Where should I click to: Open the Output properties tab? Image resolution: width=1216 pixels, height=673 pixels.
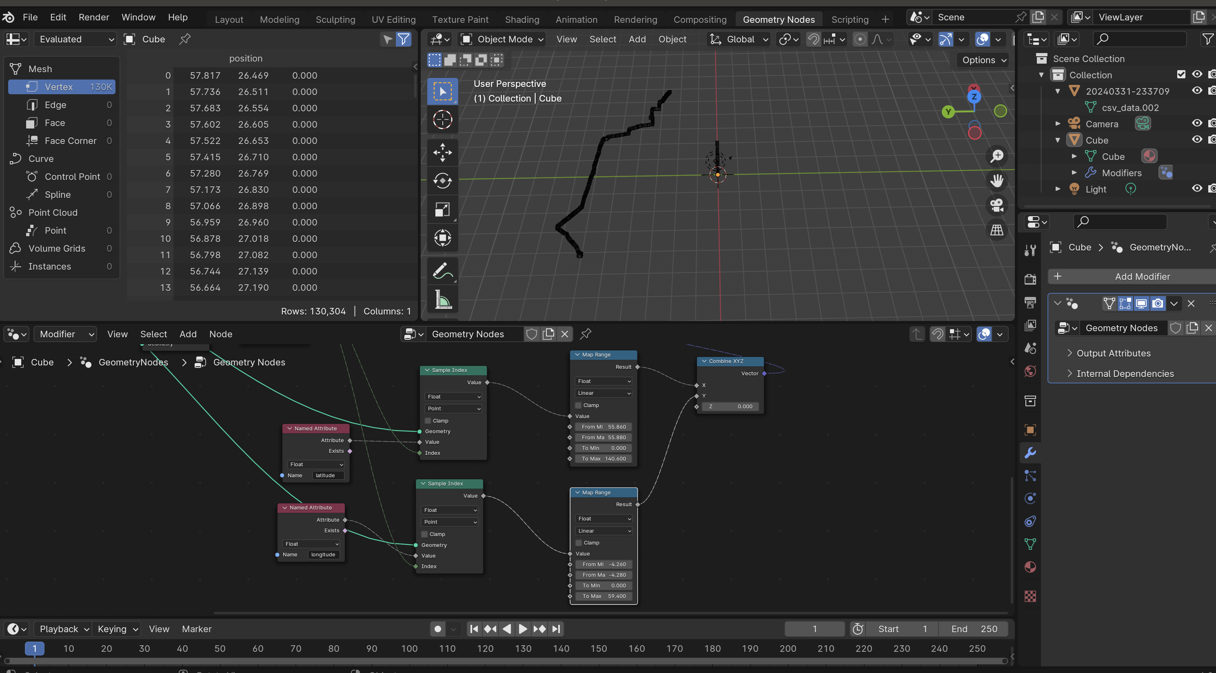tap(1030, 302)
